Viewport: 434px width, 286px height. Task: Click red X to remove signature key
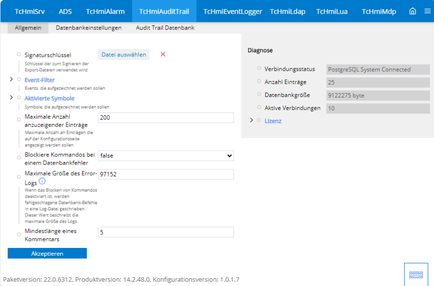click(163, 54)
